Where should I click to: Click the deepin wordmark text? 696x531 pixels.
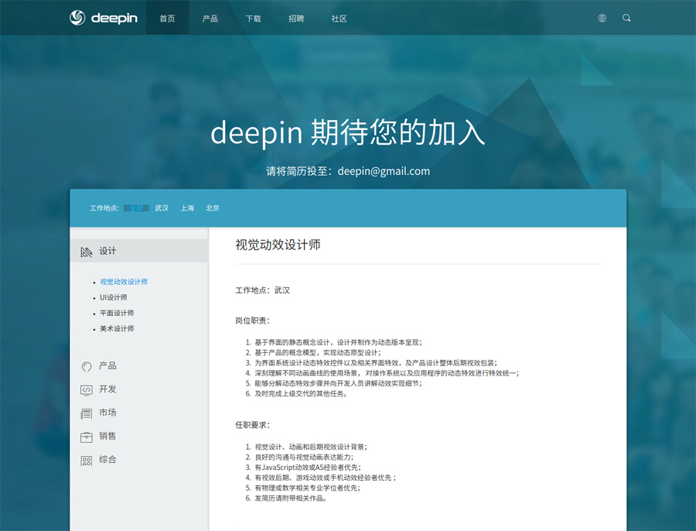114,19
